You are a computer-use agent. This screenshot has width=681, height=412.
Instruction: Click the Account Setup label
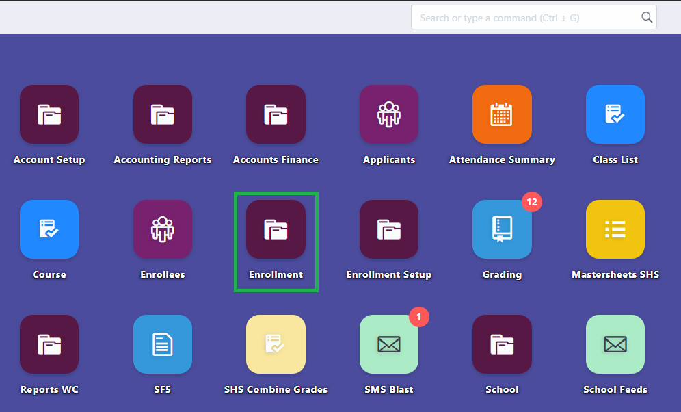tap(49, 160)
